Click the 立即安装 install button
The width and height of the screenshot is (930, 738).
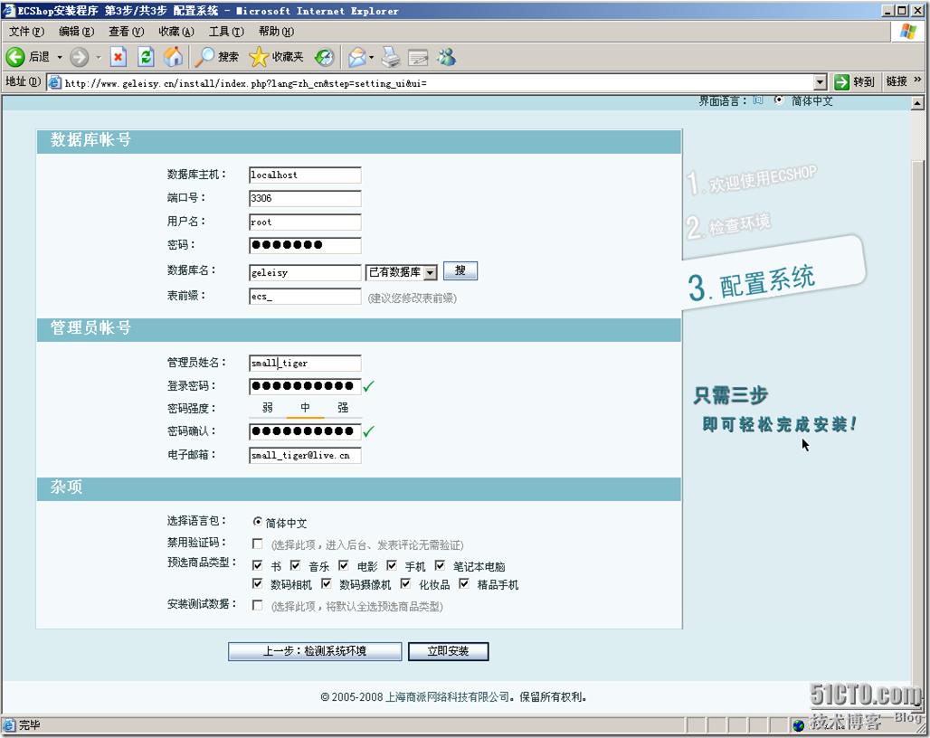(449, 651)
